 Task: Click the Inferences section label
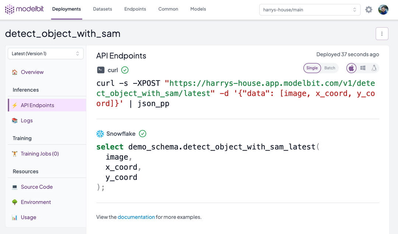pos(26,90)
